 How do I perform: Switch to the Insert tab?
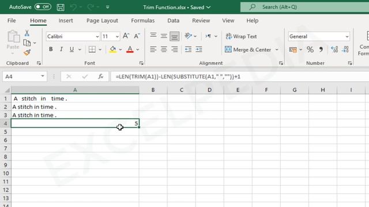[x=66, y=21]
